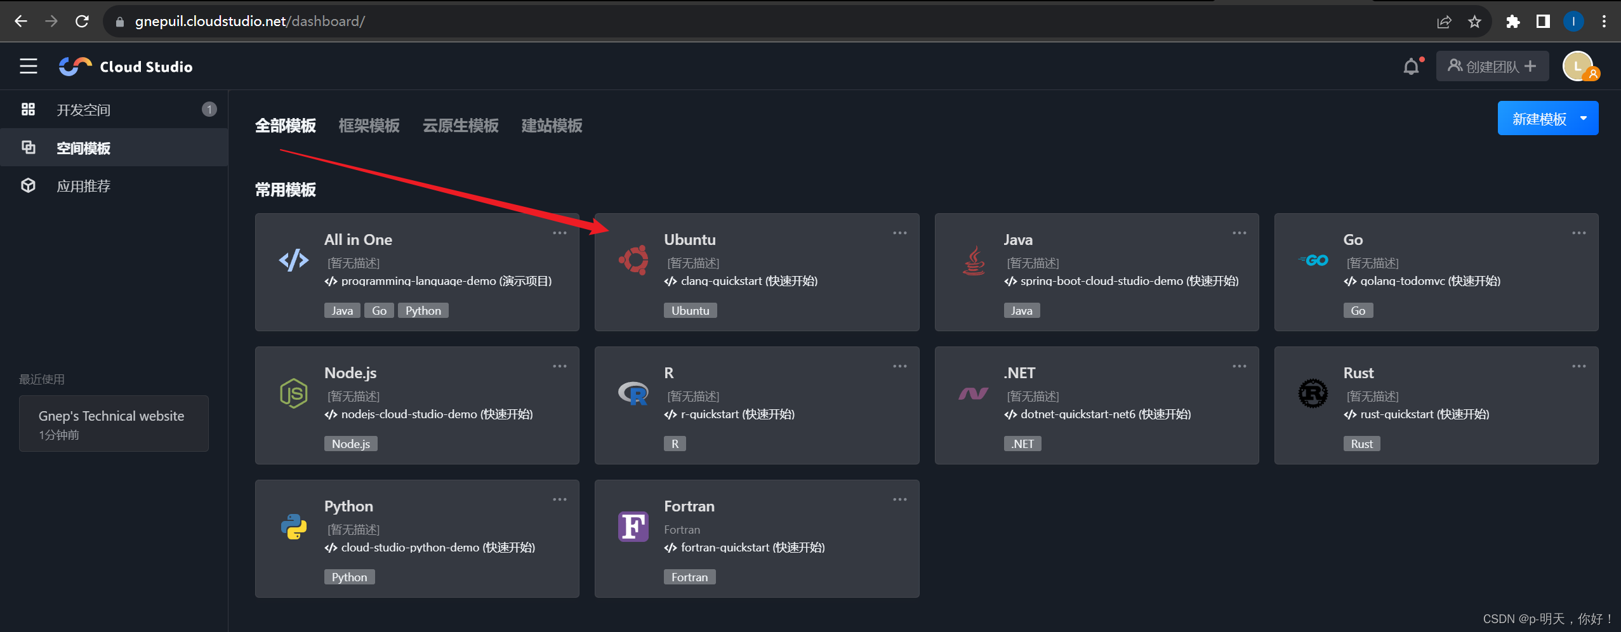The width and height of the screenshot is (1621, 632).
Task: Click the All in One code icon
Action: click(x=294, y=260)
